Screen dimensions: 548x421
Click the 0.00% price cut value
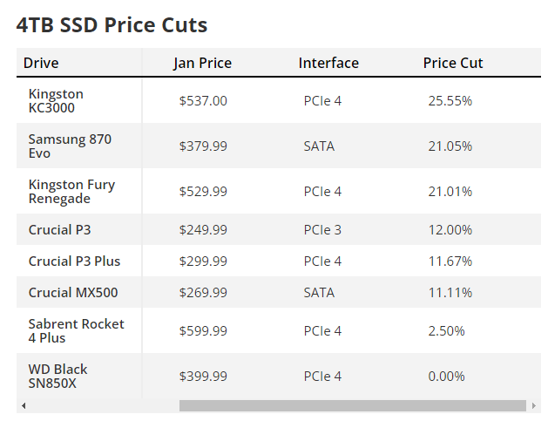pyautogui.click(x=446, y=377)
